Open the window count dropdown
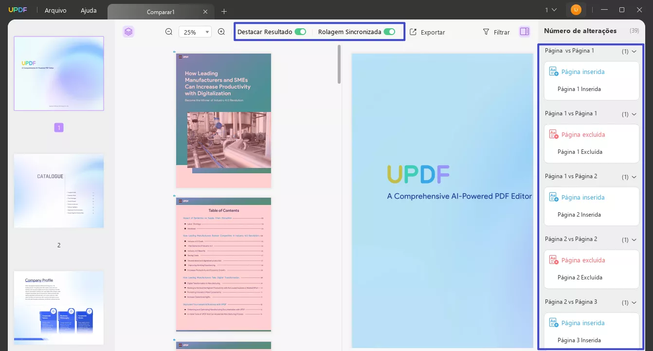Image resolution: width=653 pixels, height=351 pixels. tap(551, 10)
